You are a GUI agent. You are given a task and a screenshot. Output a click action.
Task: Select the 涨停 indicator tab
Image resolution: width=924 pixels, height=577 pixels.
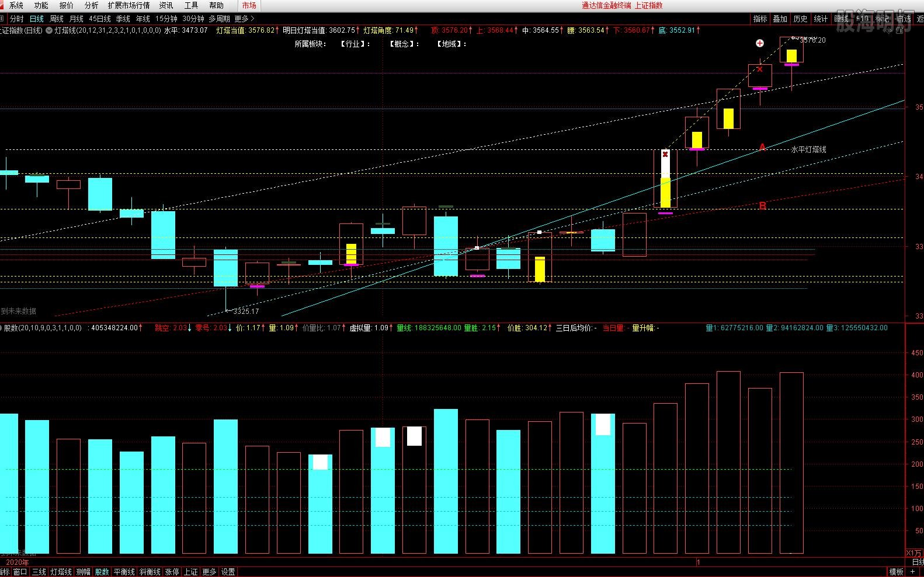[x=172, y=572]
